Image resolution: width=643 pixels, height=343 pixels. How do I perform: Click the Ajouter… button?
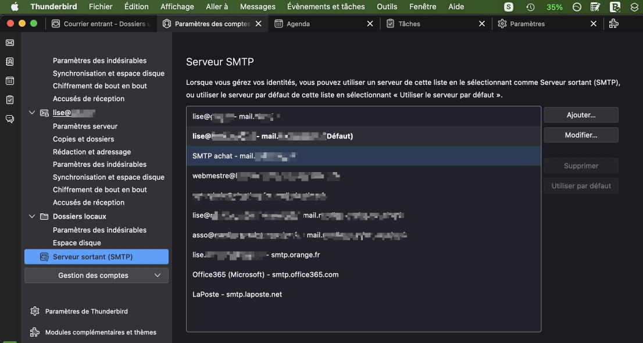[581, 115]
